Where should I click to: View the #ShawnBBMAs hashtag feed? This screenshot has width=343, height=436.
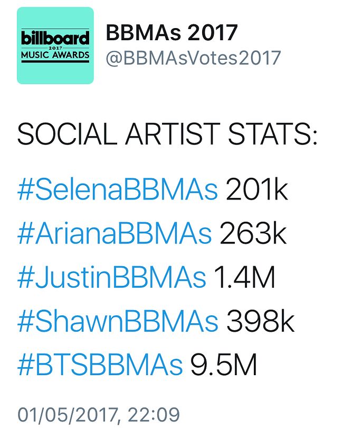(x=117, y=322)
